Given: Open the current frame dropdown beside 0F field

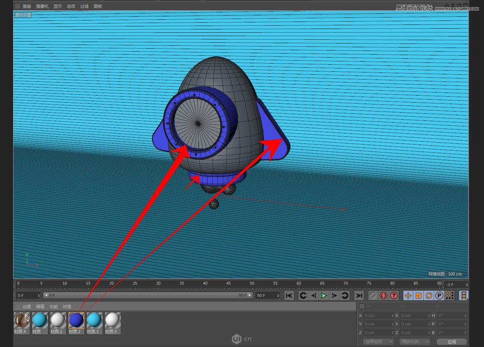Looking at the screenshot, I should pos(39,295).
